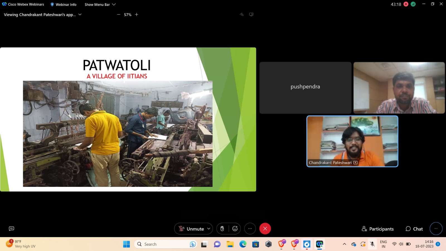
Task: Pop out Chandrakant Pateshwari's video tile
Action: 356,162
